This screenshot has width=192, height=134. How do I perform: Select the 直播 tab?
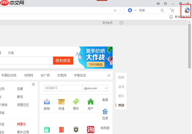tap(105, 100)
